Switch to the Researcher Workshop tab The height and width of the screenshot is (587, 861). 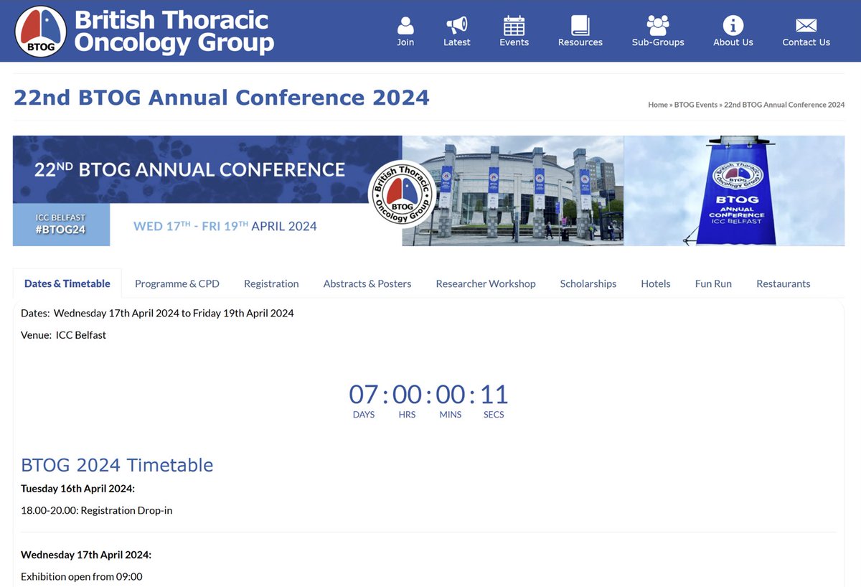click(x=486, y=283)
